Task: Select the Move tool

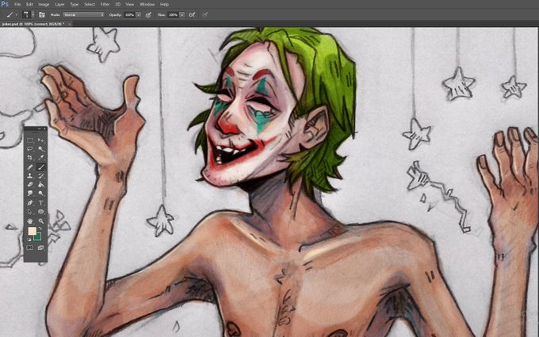Action: (41, 140)
